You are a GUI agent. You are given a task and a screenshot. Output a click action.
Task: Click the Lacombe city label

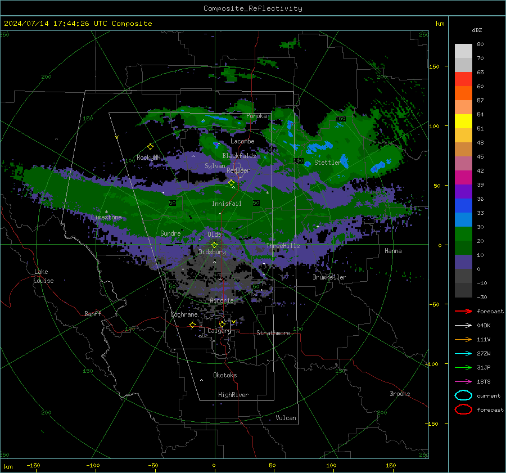pos(242,141)
